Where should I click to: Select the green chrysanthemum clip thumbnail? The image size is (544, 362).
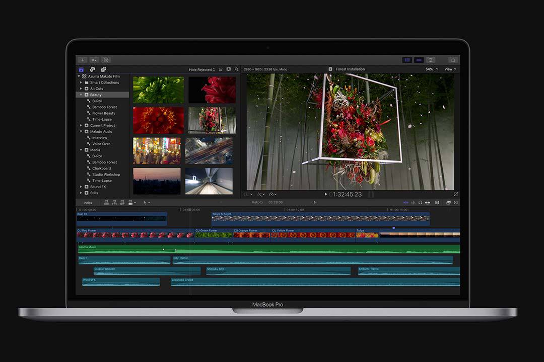[x=159, y=90]
